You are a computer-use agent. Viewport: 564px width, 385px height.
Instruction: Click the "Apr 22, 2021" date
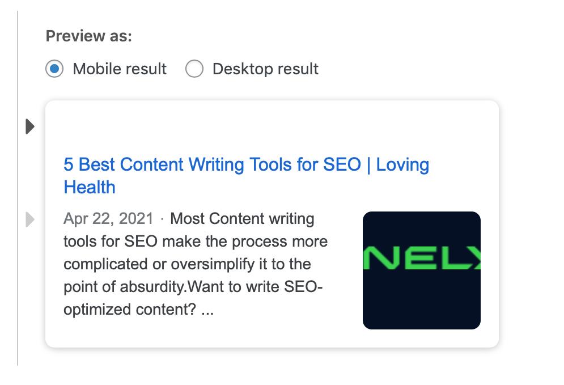(108, 219)
